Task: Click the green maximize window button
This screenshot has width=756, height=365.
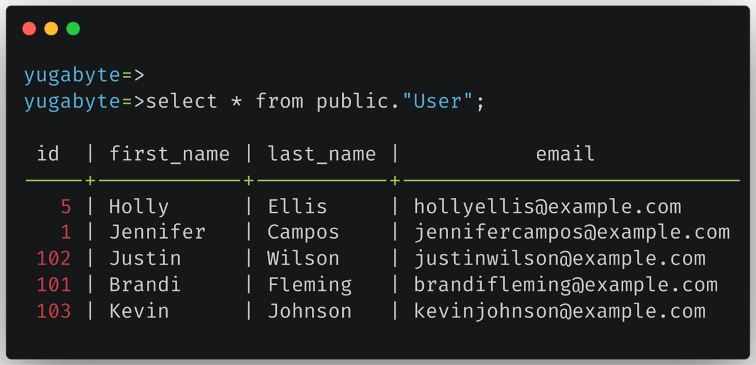Action: (x=73, y=28)
